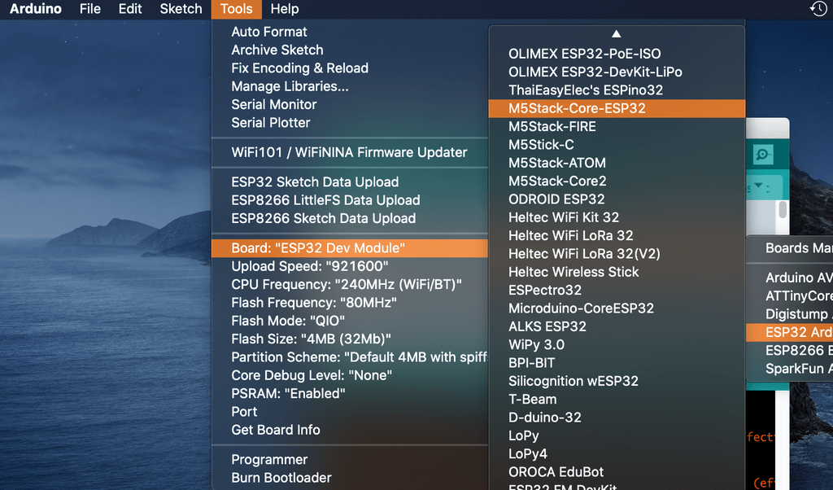833x490 pixels.
Task: Choose Auto Format from Tools menu
Action: pos(350,32)
